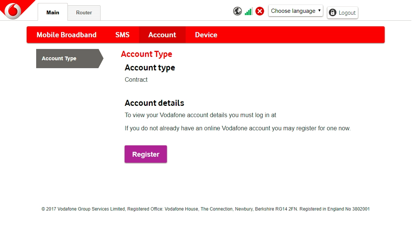Select the Account menu item
The width and height of the screenshot is (414, 229).
162,35
